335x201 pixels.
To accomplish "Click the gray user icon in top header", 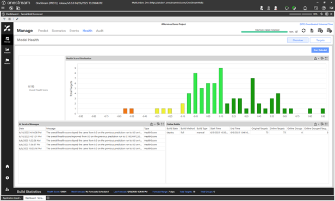I will (x=269, y=8).
